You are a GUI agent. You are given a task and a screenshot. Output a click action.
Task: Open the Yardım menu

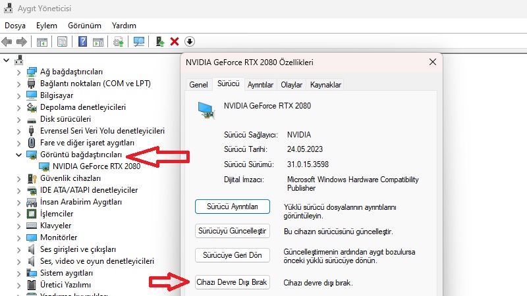(124, 26)
